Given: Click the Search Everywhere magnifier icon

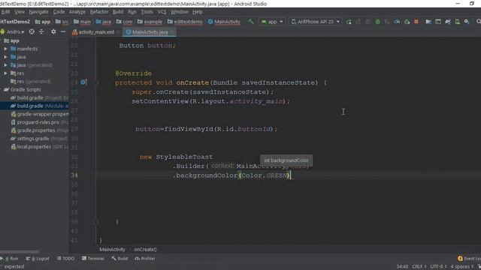Looking at the screenshot, I should [x=478, y=22].
